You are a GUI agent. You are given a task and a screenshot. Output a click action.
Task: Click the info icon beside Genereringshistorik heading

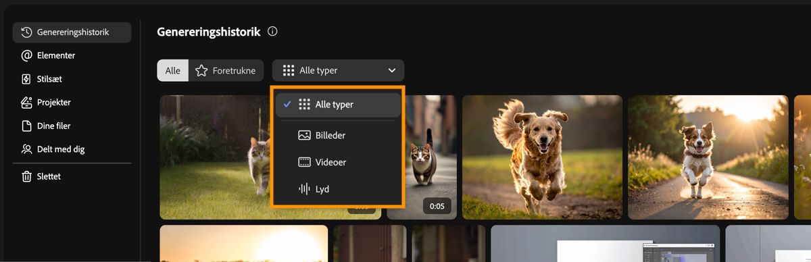coord(272,32)
